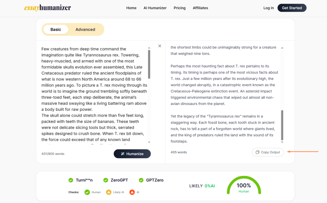The width and height of the screenshot is (327, 203).
Task: Open the Log in link
Action: tap(268, 8)
